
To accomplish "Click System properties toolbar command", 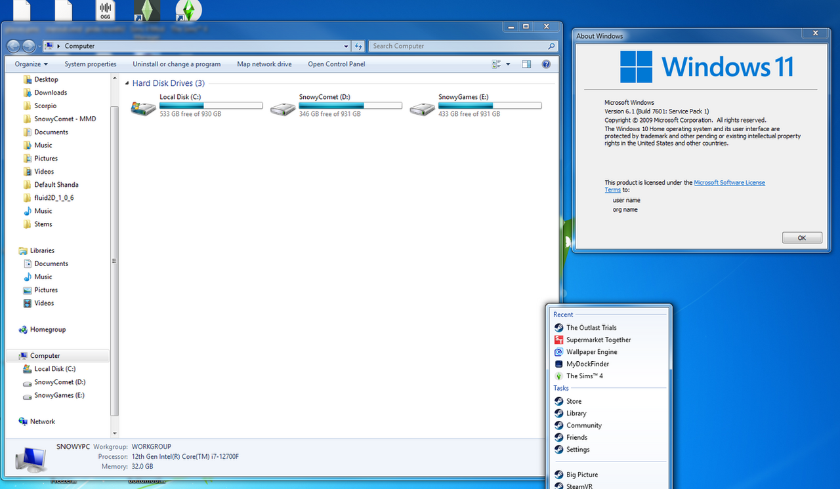I will point(91,64).
